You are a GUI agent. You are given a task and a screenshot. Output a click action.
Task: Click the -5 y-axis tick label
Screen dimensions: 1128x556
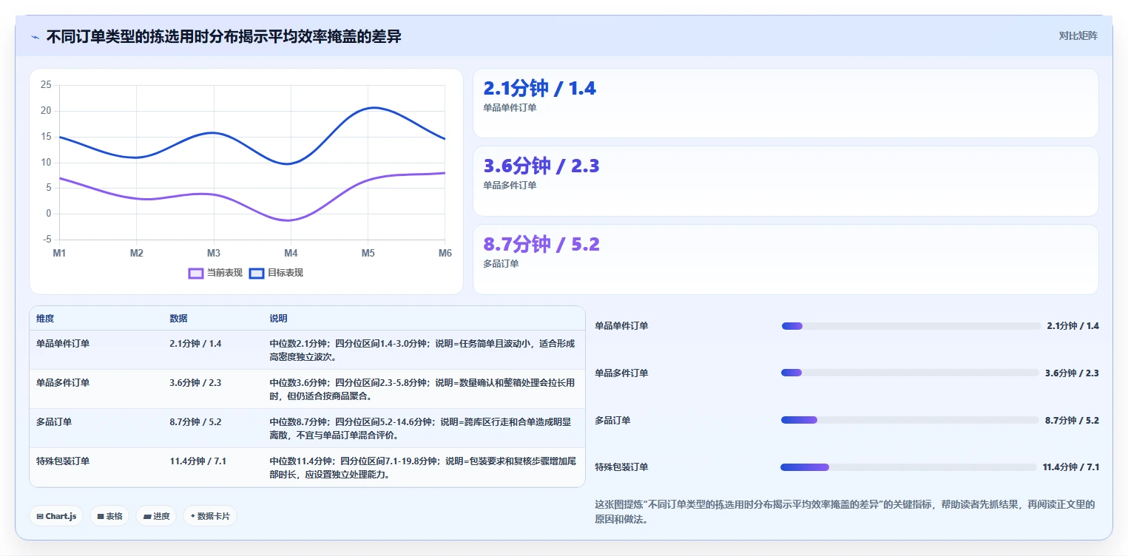click(x=47, y=240)
